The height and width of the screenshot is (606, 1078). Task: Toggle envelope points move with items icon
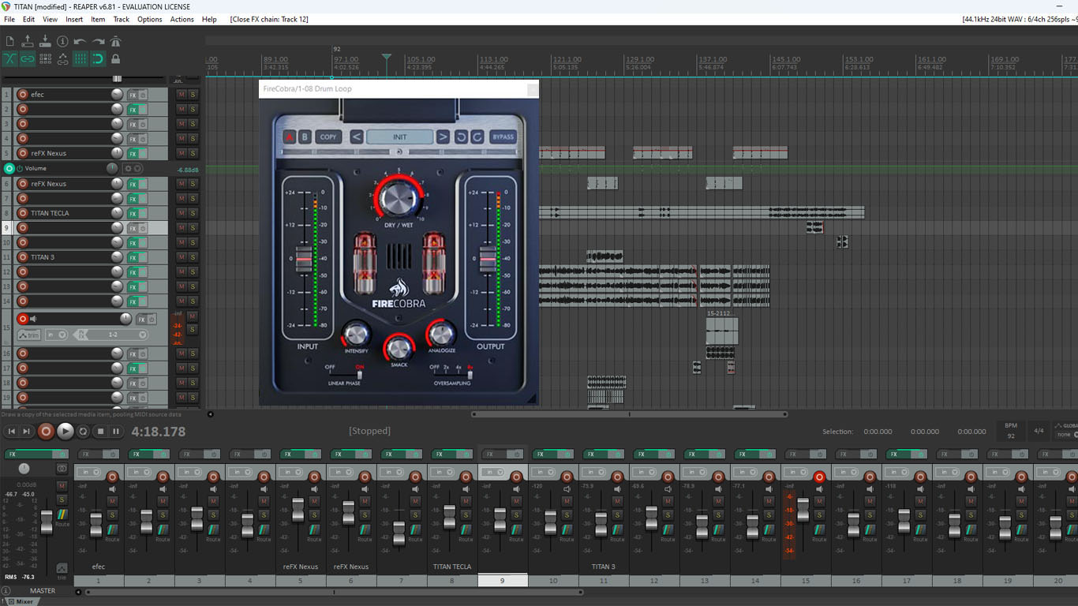tap(62, 58)
